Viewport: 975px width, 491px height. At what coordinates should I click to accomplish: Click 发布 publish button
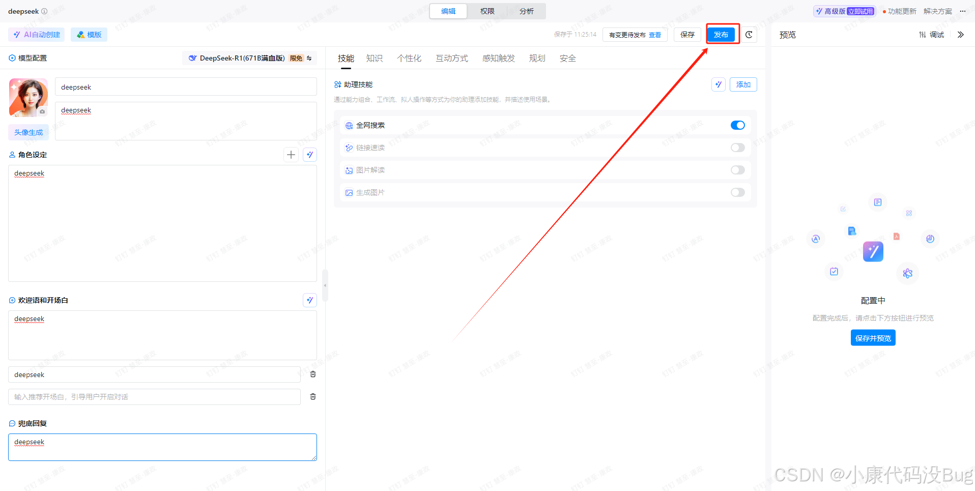point(721,35)
